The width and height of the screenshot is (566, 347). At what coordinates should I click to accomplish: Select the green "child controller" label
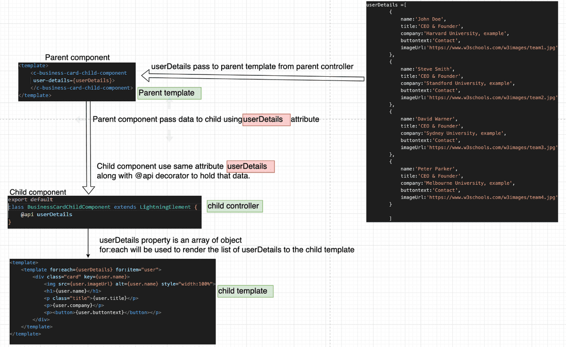[x=234, y=206]
